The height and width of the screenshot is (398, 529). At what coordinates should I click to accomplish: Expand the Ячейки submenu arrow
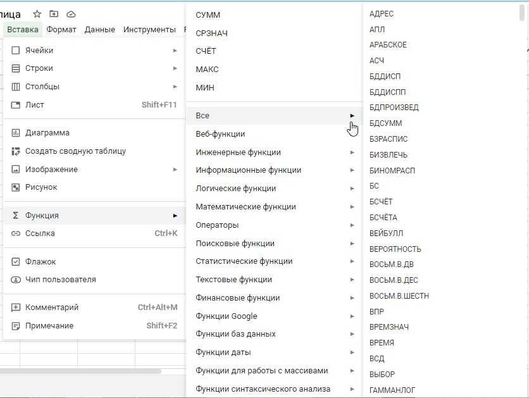click(x=175, y=51)
